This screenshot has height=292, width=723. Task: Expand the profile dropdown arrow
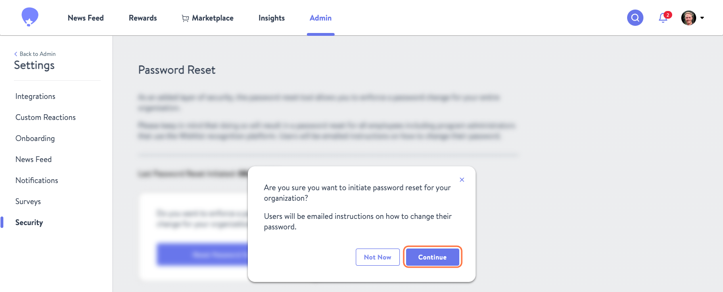pyautogui.click(x=702, y=18)
